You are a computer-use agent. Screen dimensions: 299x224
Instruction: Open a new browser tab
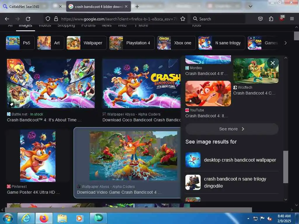coord(137,6)
